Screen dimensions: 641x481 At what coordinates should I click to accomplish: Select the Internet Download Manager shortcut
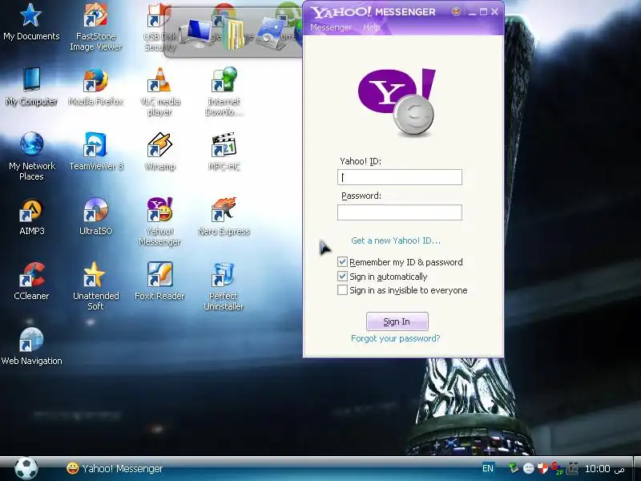(x=224, y=91)
